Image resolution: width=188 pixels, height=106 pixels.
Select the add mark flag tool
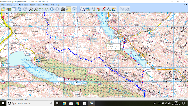coord(98,9)
